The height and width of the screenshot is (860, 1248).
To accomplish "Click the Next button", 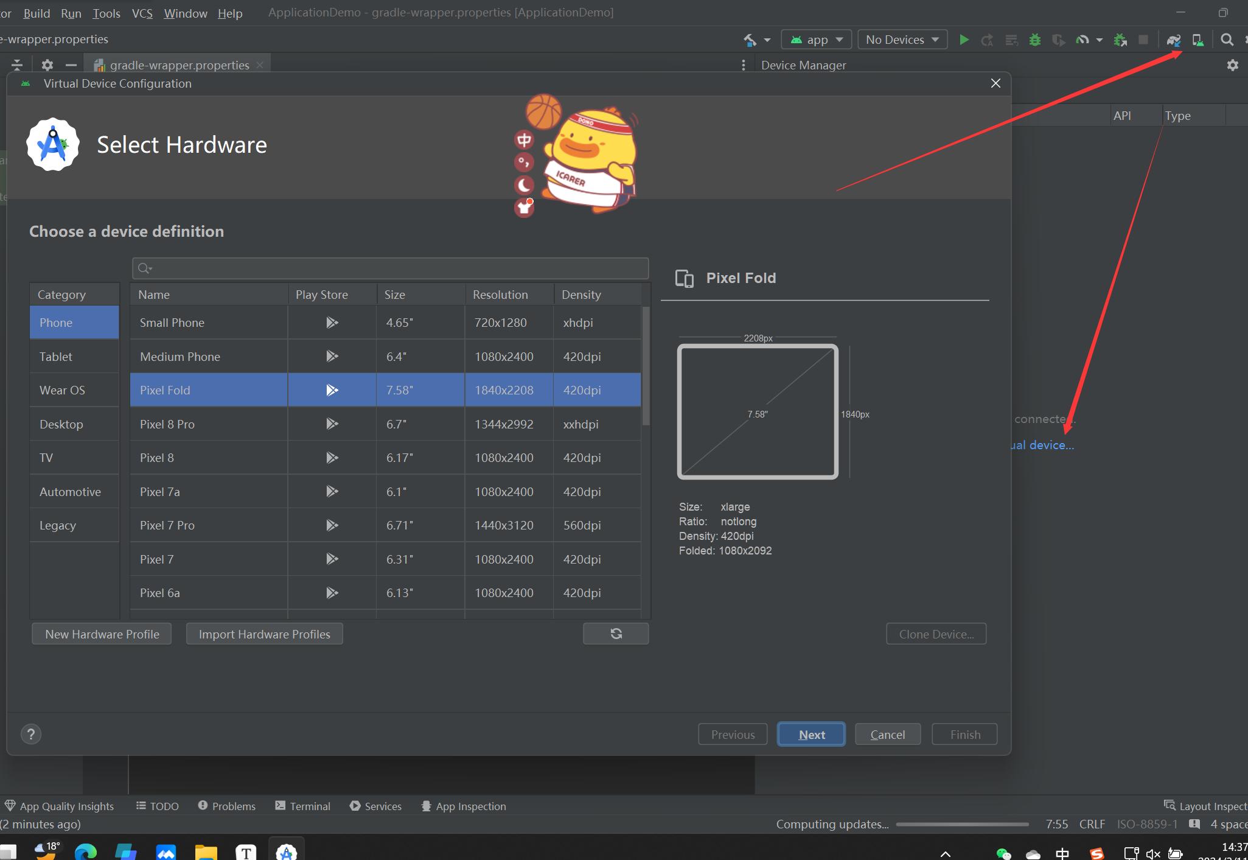I will [811, 734].
